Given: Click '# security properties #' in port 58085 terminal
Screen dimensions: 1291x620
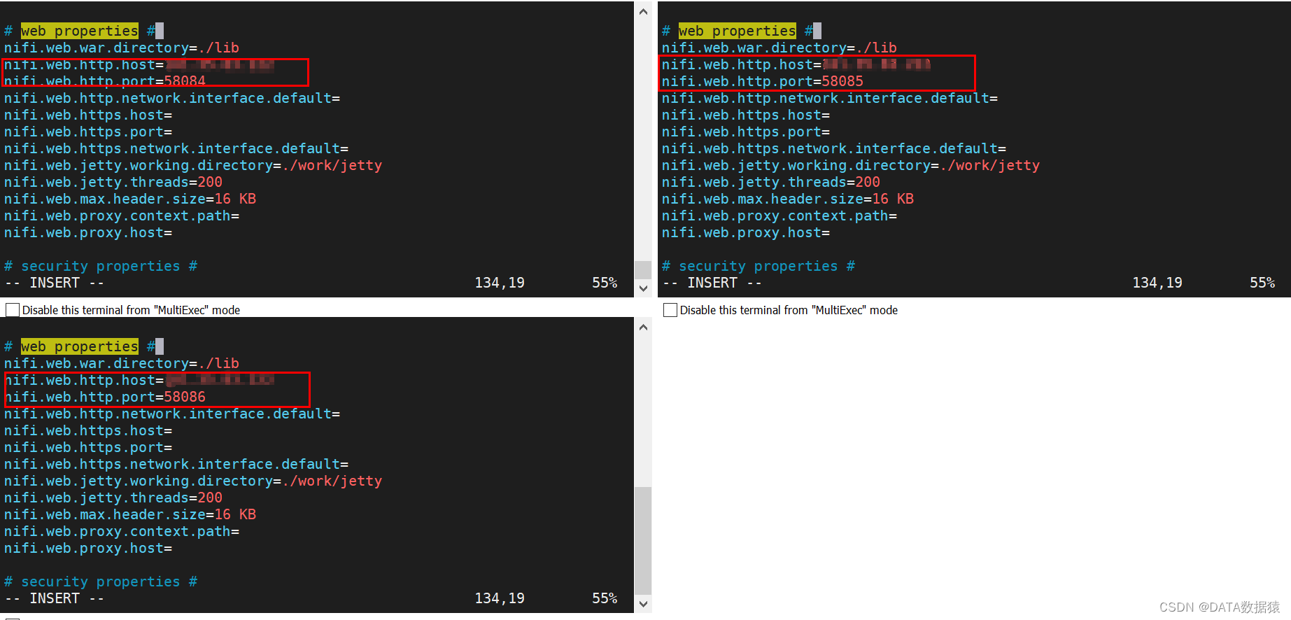Looking at the screenshot, I should (759, 266).
